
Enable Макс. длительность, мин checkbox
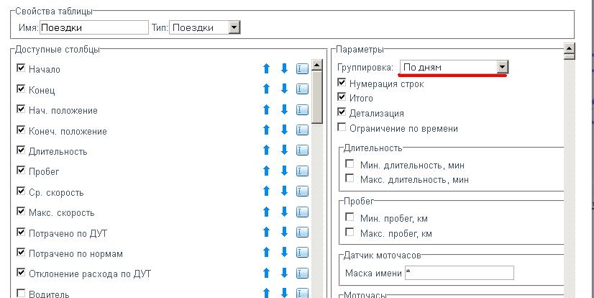click(x=349, y=178)
